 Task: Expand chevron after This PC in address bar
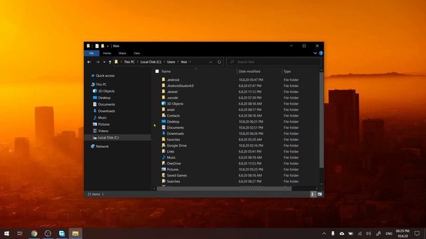pos(138,62)
